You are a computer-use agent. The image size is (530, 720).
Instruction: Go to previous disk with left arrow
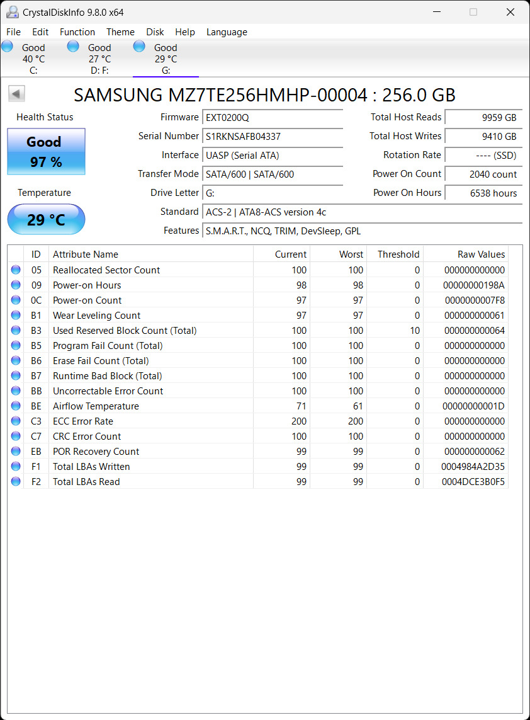[x=16, y=94]
